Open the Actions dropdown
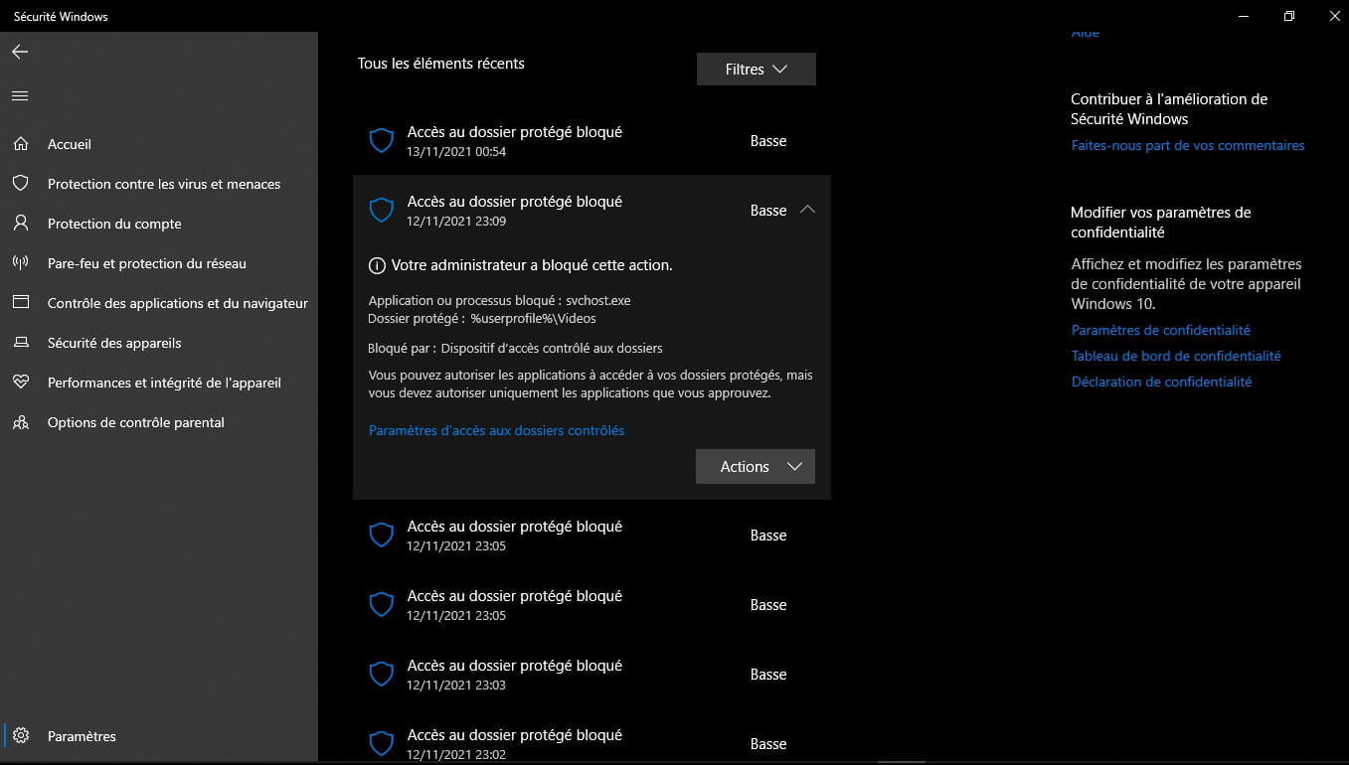This screenshot has height=765, width=1349. tap(756, 467)
